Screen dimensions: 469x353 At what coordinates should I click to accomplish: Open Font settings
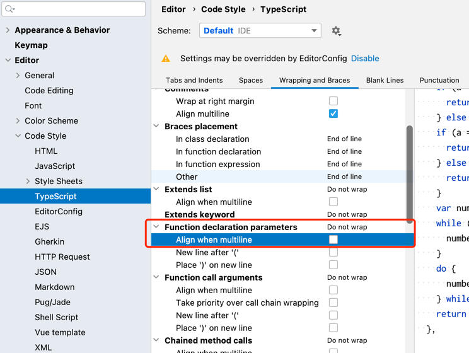pos(33,106)
